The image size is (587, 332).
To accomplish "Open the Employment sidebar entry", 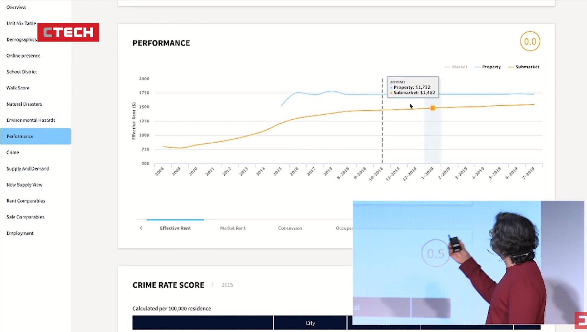I will pos(20,233).
